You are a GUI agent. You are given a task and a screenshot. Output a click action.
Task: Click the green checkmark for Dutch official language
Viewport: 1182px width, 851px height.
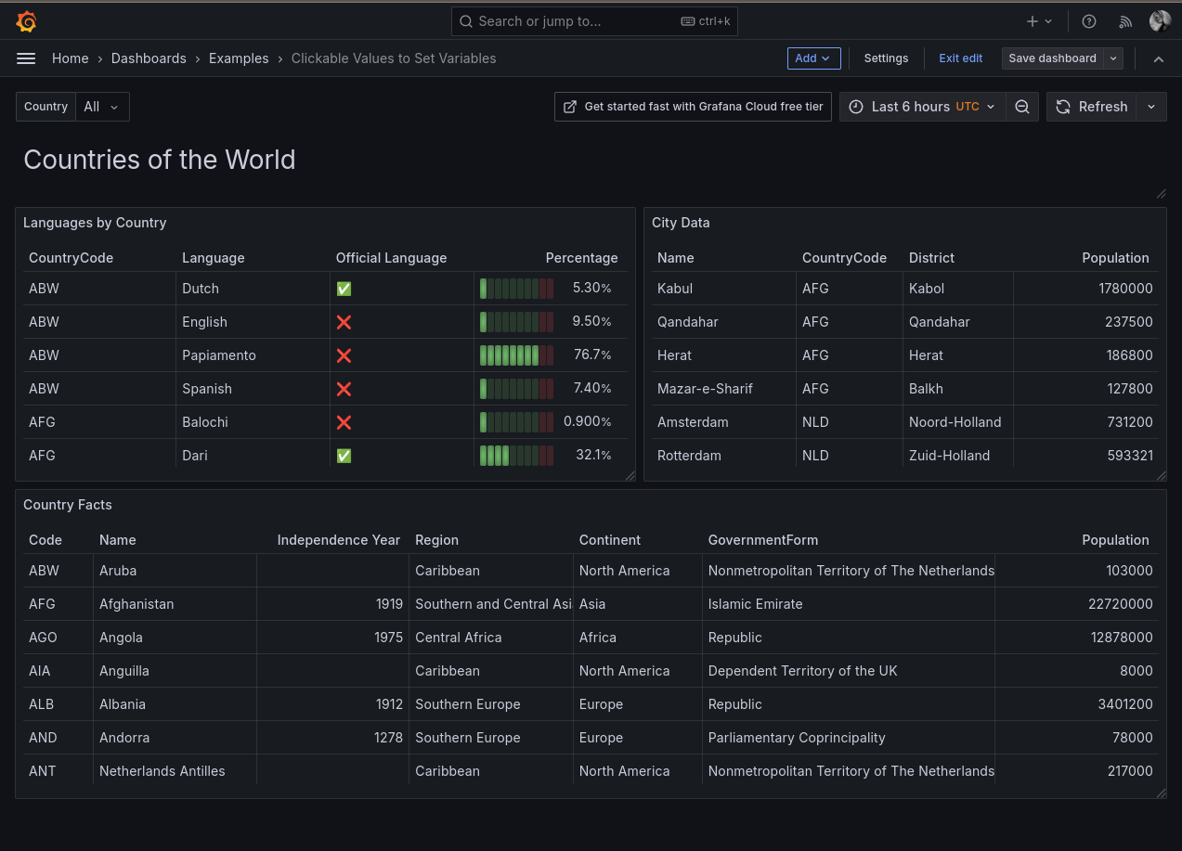pos(344,289)
